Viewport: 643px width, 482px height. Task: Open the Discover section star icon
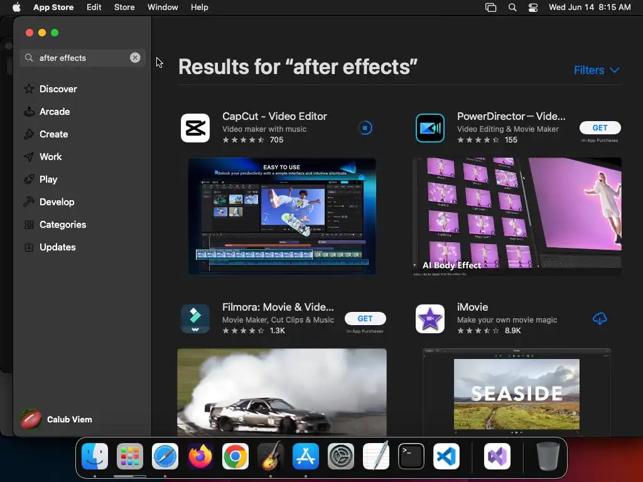pos(29,89)
